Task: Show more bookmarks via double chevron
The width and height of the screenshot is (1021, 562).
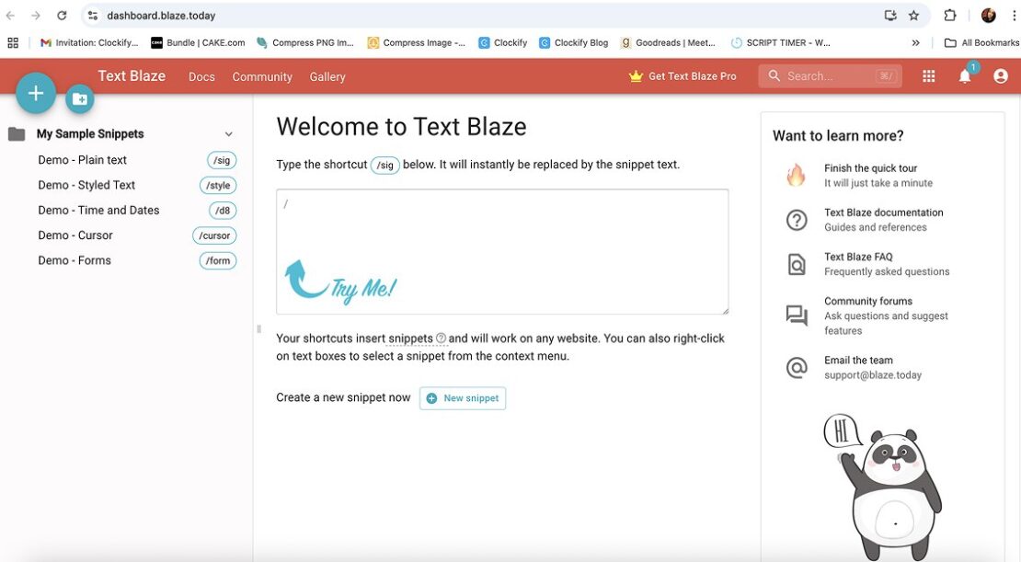Action: [915, 42]
